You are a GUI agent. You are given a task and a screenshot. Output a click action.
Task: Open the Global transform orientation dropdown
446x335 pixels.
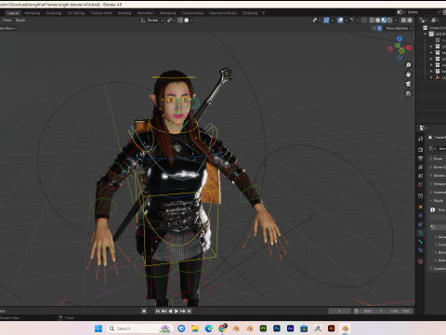click(152, 20)
